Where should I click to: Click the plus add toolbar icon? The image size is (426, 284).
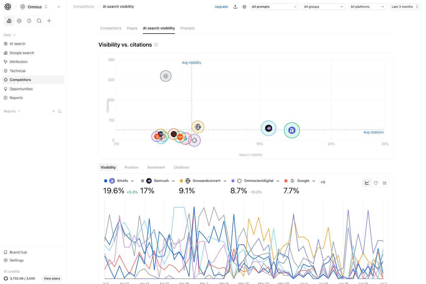click(49, 21)
